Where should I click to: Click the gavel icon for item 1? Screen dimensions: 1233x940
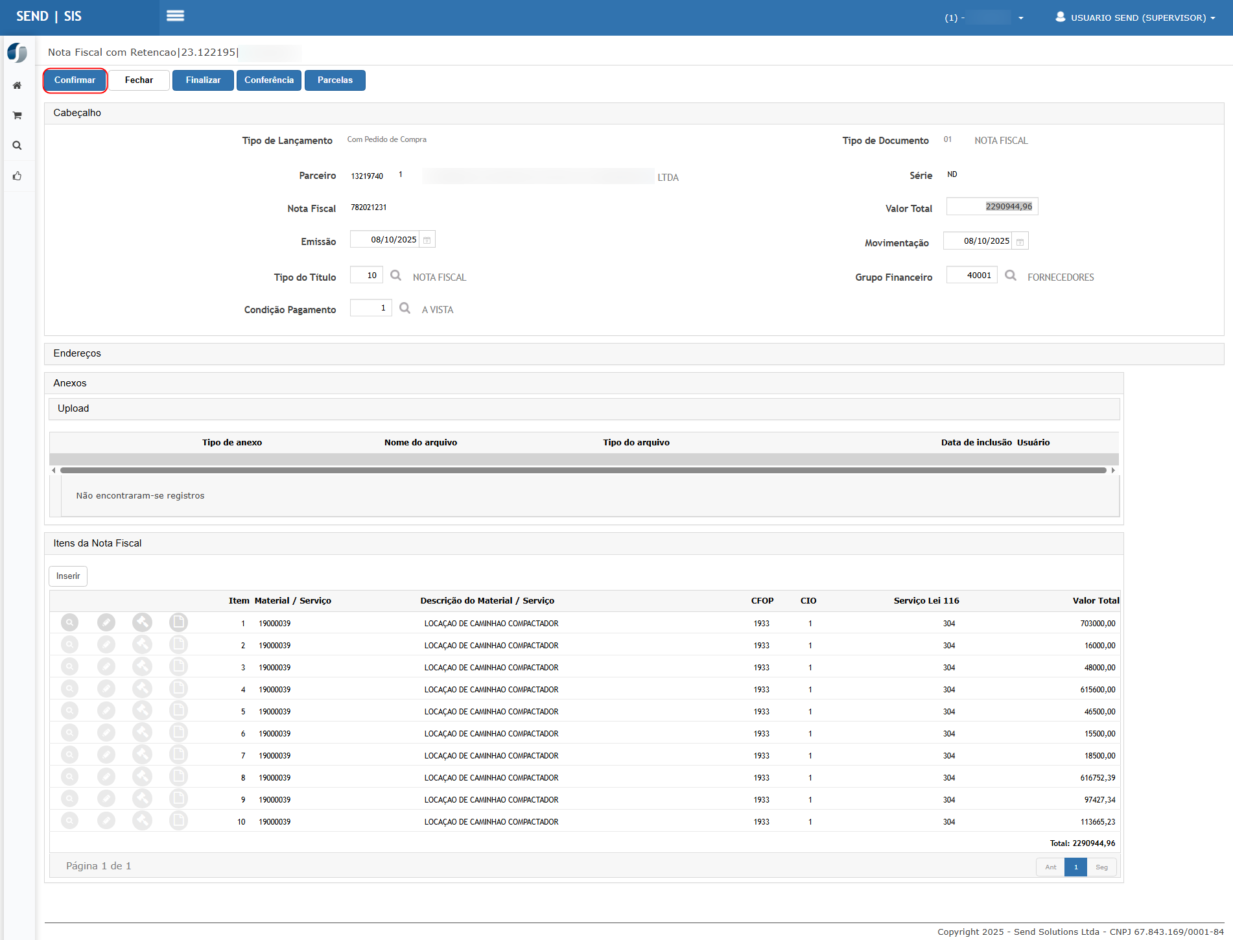coord(142,623)
